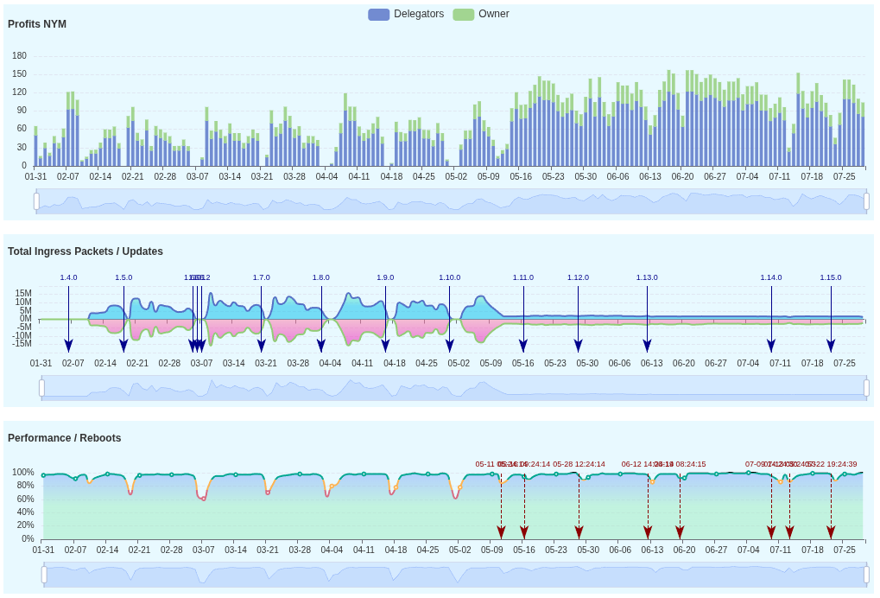Image resolution: width=880 pixels, height=598 pixels.
Task: Click the 1.8.0 version marker arrowhead
Action: tap(321, 346)
